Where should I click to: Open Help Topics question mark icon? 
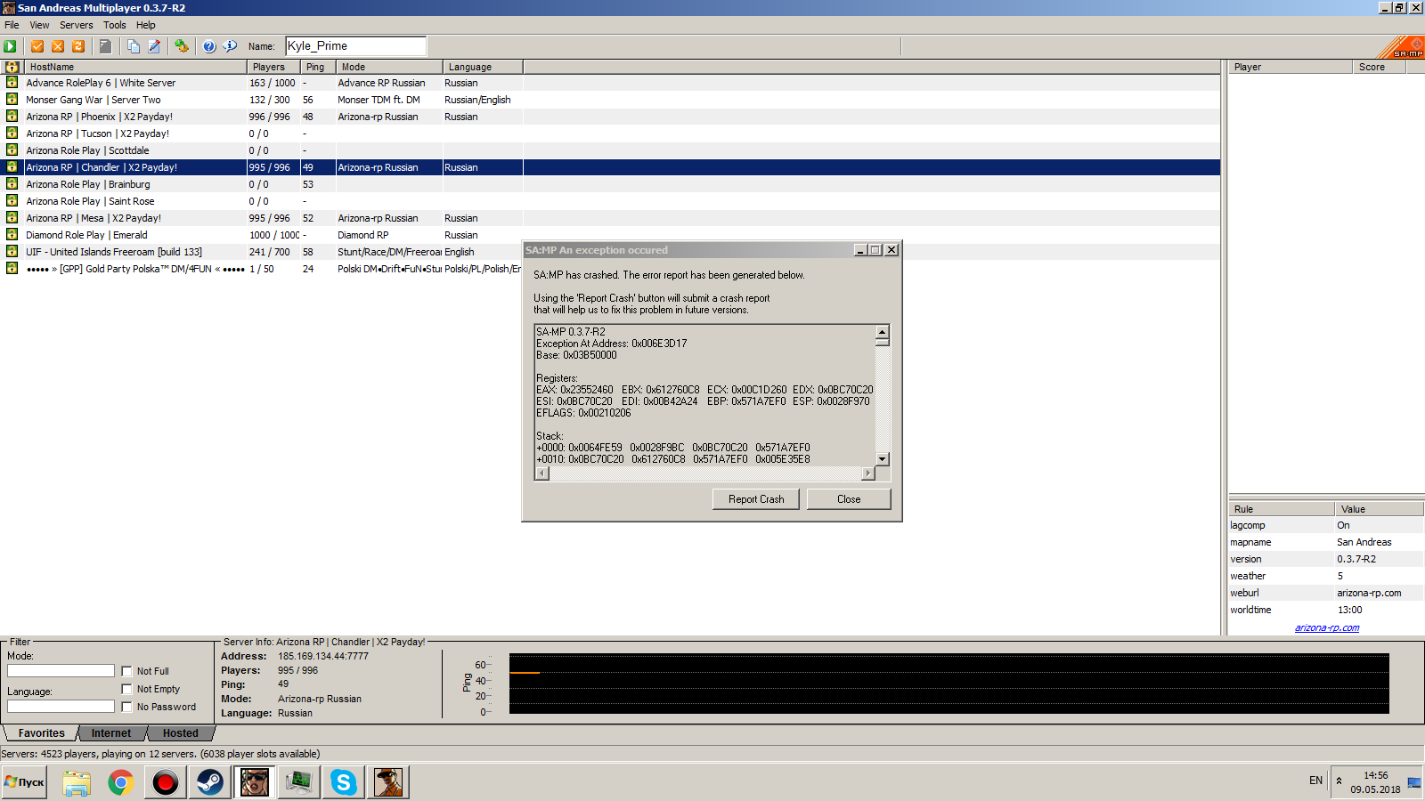tap(209, 46)
